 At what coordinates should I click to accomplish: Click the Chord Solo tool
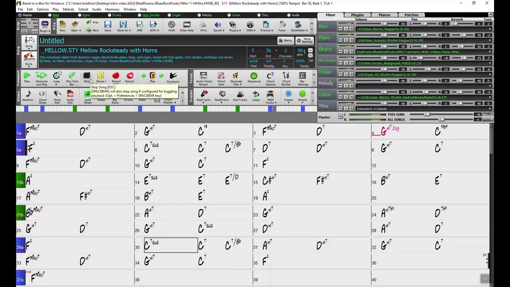click(x=221, y=79)
